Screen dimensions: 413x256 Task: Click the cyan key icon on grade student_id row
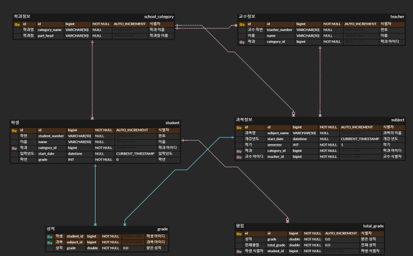tap(49, 237)
